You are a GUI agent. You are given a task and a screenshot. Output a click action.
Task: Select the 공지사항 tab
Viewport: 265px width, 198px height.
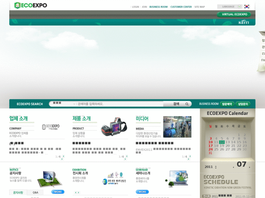point(18,193)
